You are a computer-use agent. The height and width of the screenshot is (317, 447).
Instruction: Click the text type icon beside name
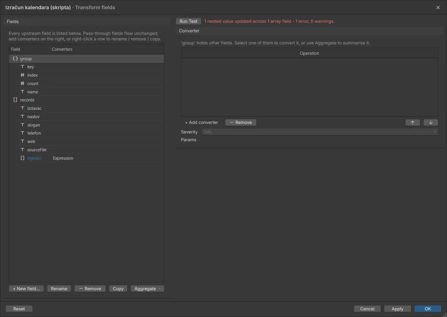(x=22, y=92)
